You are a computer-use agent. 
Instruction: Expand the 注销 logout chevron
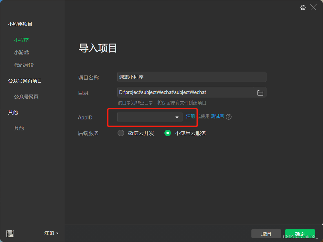pos(57,233)
